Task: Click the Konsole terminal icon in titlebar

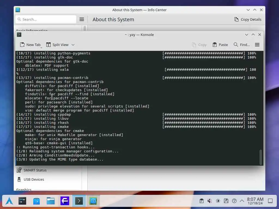Action: (x=19, y=35)
